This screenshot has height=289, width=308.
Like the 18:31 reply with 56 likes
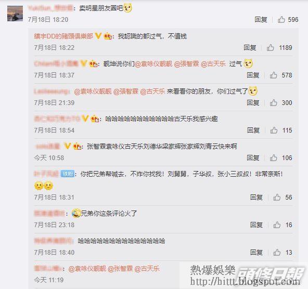tap(277, 197)
